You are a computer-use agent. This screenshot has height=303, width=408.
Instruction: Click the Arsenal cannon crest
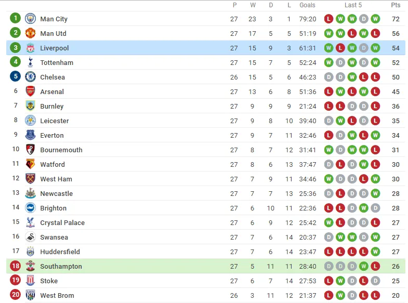31,91
